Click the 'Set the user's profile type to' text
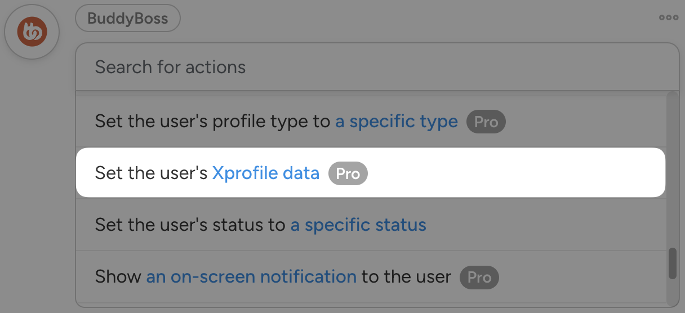This screenshot has width=685, height=313. 212,122
